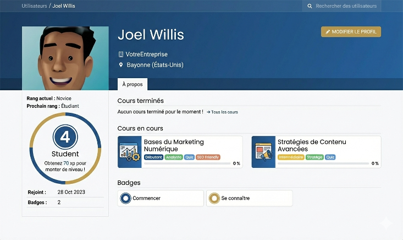Click the Cours en cours heading
403x240 pixels.
coord(140,128)
